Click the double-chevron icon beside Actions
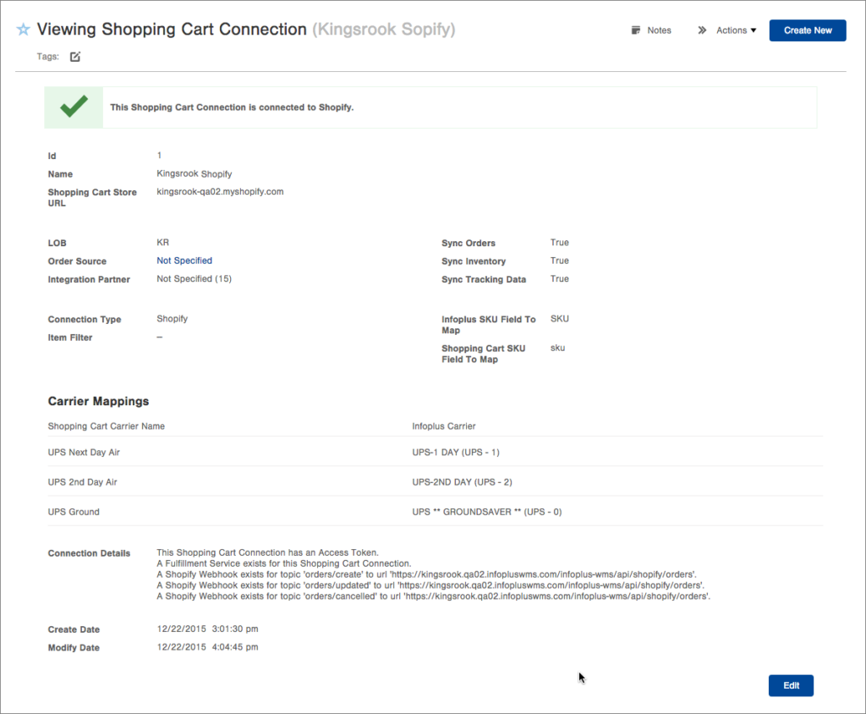 coord(702,30)
